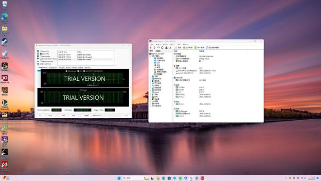Open the Voltages tab
The image size is (321, 181).
(x=62, y=68)
